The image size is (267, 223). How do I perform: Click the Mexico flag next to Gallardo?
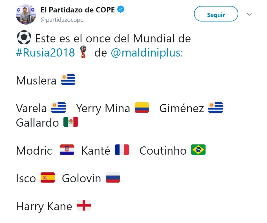71,122
